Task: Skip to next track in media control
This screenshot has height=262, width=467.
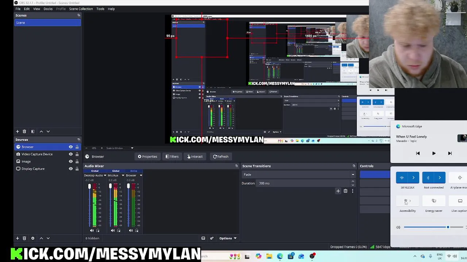Action: (450, 154)
